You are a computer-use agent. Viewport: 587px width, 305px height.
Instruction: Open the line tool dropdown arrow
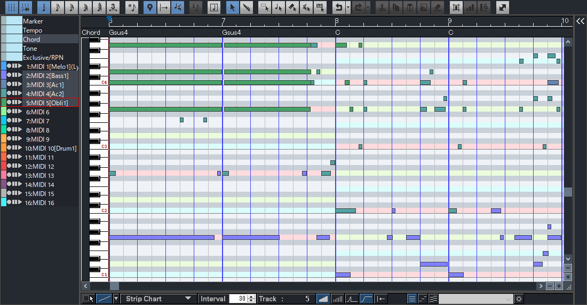(116, 299)
